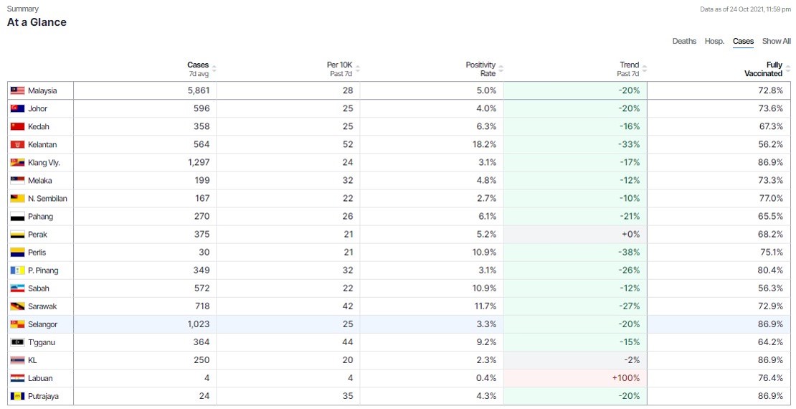Sort by Positivity Rate arrows
796x409 pixels.
point(501,69)
